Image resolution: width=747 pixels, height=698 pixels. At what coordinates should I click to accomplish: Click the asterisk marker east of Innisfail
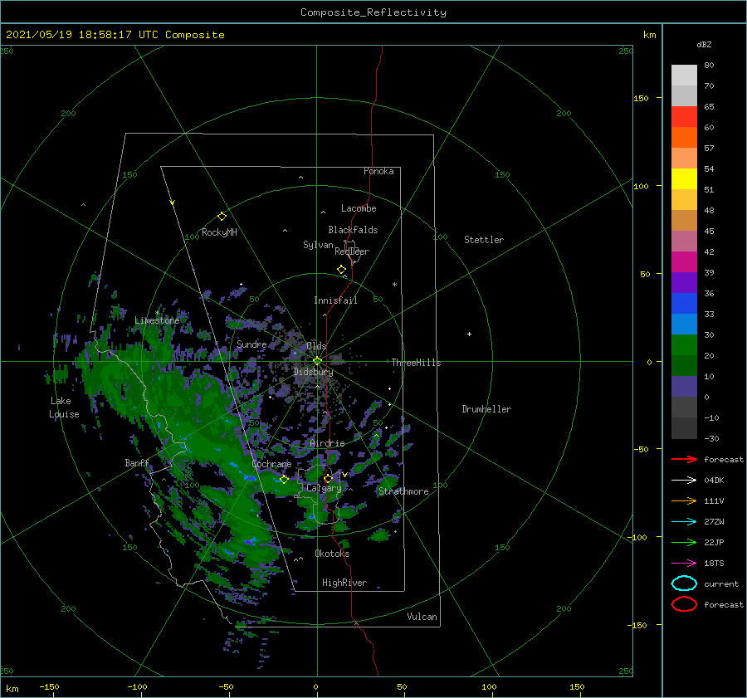pos(394,285)
